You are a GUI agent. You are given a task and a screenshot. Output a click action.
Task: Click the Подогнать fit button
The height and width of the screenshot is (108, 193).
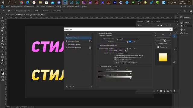[x=46, y=11]
